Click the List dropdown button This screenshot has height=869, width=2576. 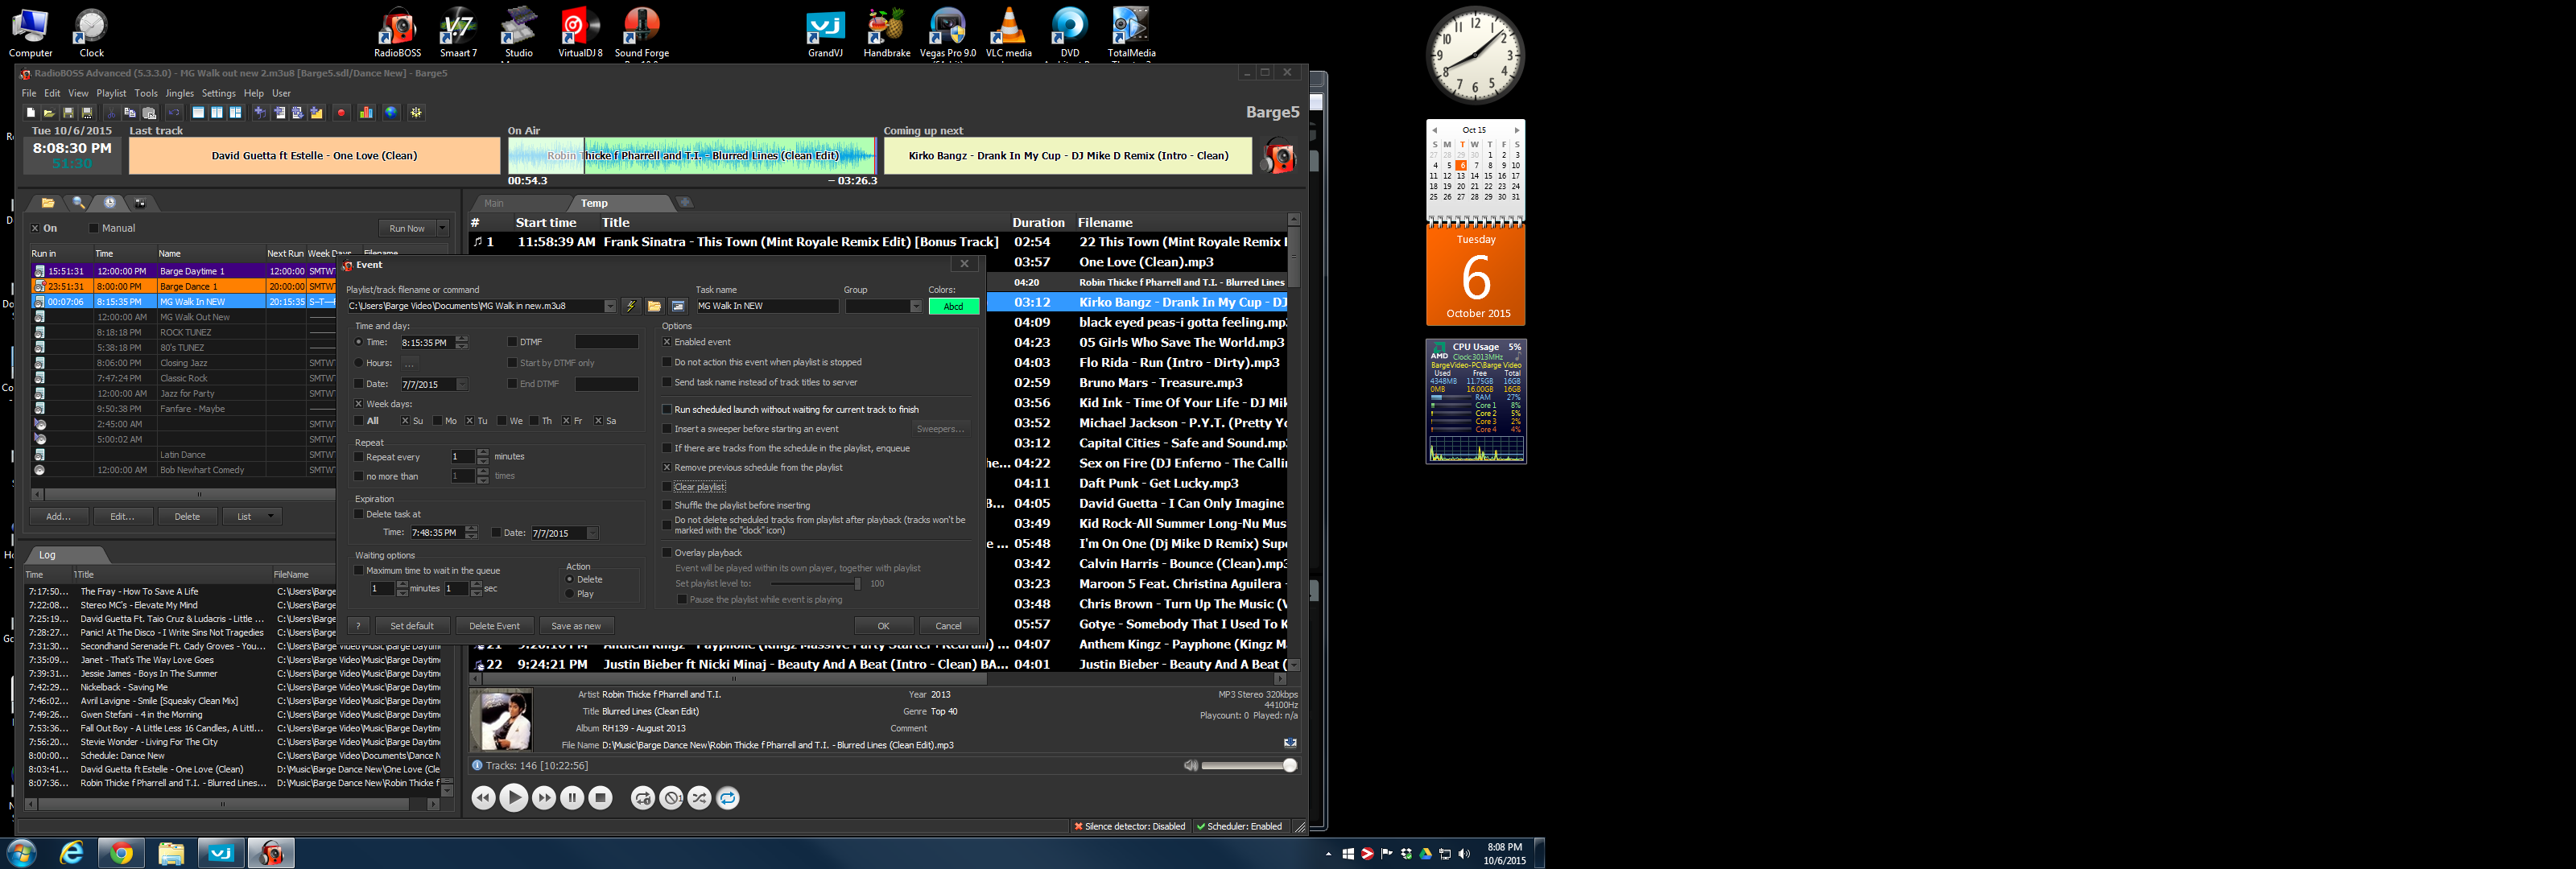[x=252, y=517]
